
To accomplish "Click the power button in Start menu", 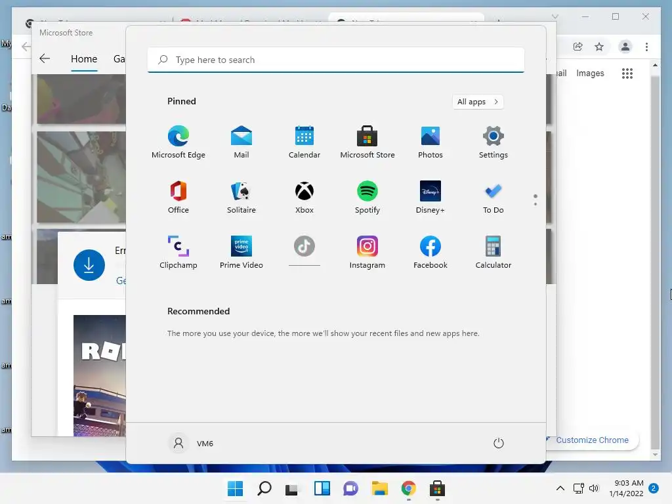I will coord(499,443).
